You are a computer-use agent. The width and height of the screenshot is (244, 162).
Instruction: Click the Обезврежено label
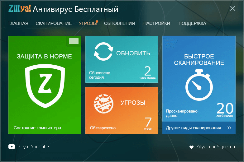click(103, 128)
